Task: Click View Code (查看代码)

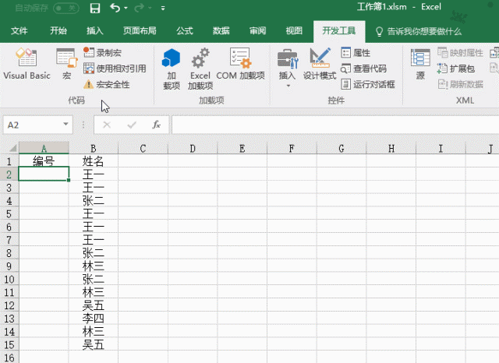Action: [363, 69]
